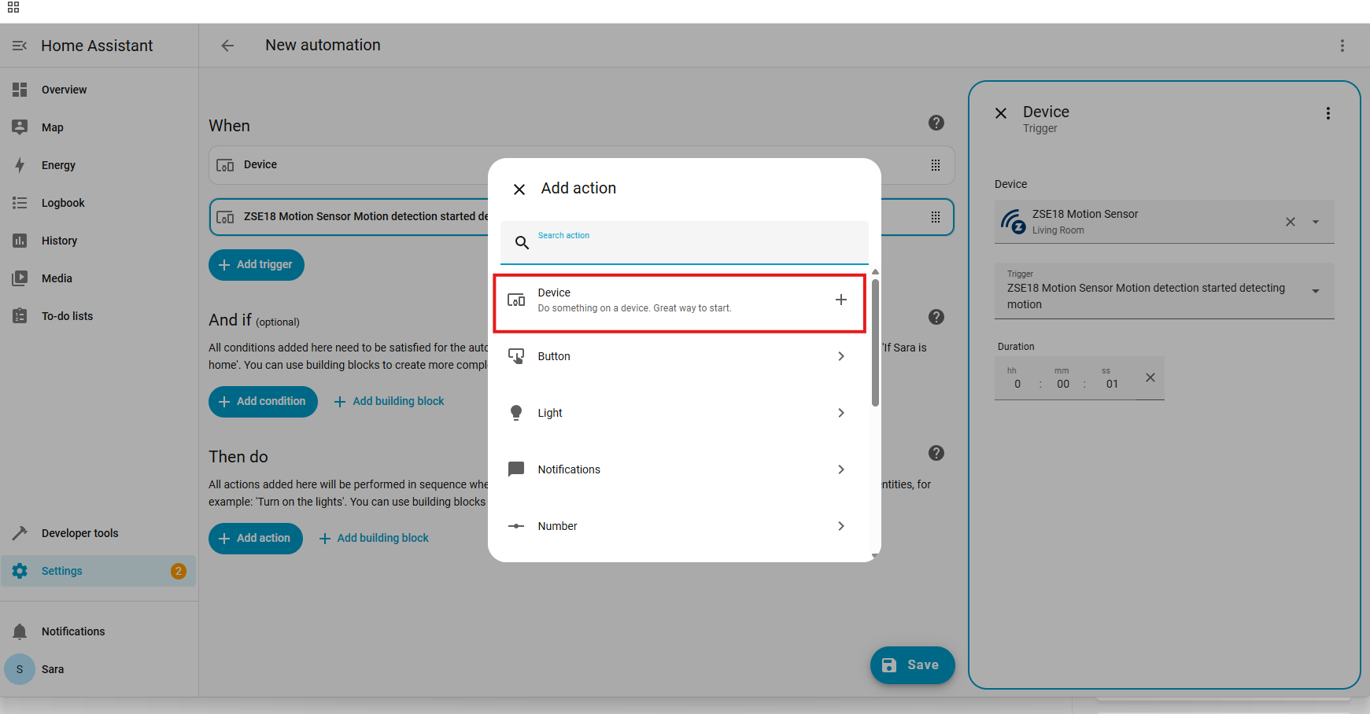Close the Device trigger side panel
The width and height of the screenshot is (1370, 714).
(x=1001, y=113)
